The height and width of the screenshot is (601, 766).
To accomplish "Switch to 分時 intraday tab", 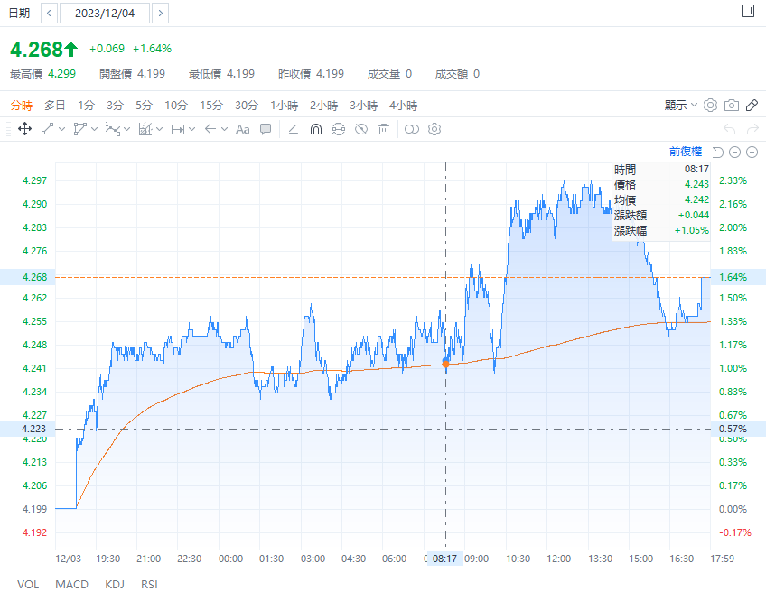I will pyautogui.click(x=22, y=106).
